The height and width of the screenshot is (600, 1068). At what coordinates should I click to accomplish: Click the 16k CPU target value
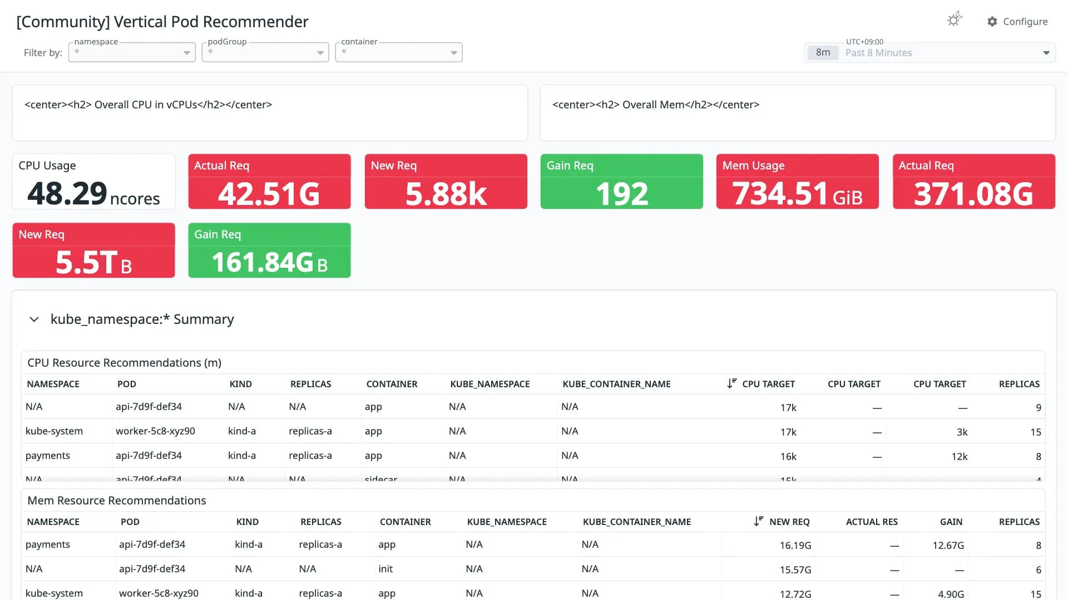pyautogui.click(x=788, y=457)
